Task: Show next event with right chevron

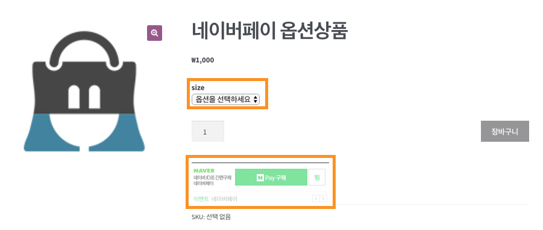Action: pos(323,198)
